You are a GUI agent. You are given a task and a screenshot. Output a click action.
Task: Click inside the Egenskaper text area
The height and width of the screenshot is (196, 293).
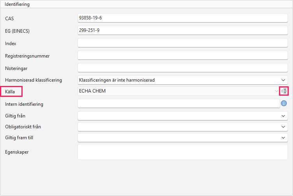tap(183, 152)
